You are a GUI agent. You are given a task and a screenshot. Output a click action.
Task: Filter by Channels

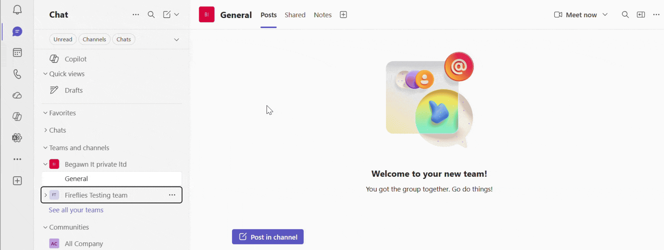point(94,39)
